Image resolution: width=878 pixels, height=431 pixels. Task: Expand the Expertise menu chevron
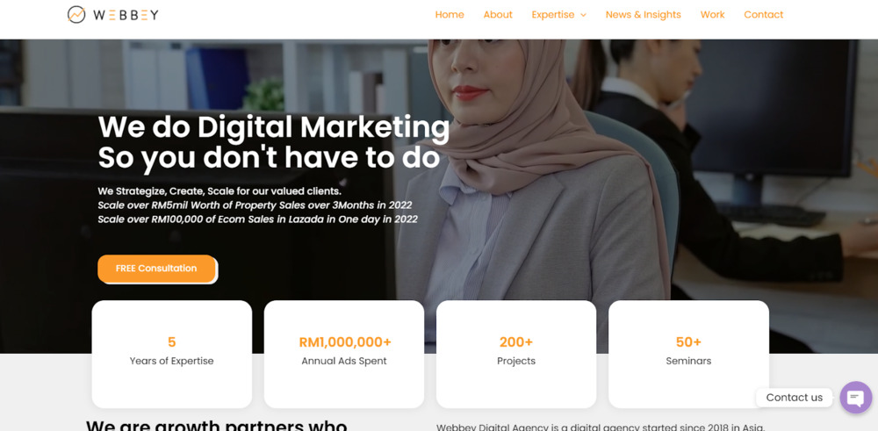point(584,15)
